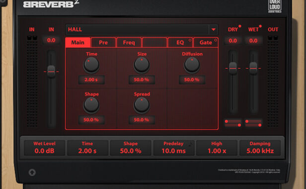Click the IN level meter
306x189 pixels.
click(32, 81)
